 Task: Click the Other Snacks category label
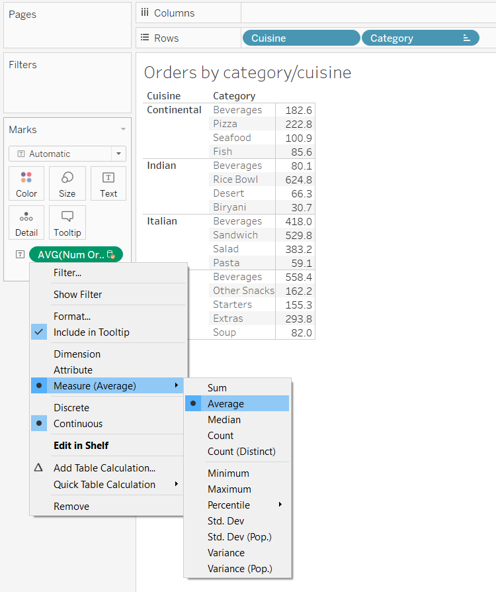point(243,291)
